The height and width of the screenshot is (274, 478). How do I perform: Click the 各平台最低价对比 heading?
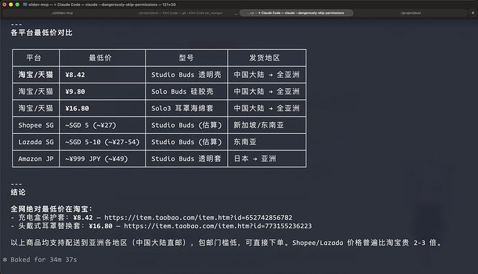point(42,33)
